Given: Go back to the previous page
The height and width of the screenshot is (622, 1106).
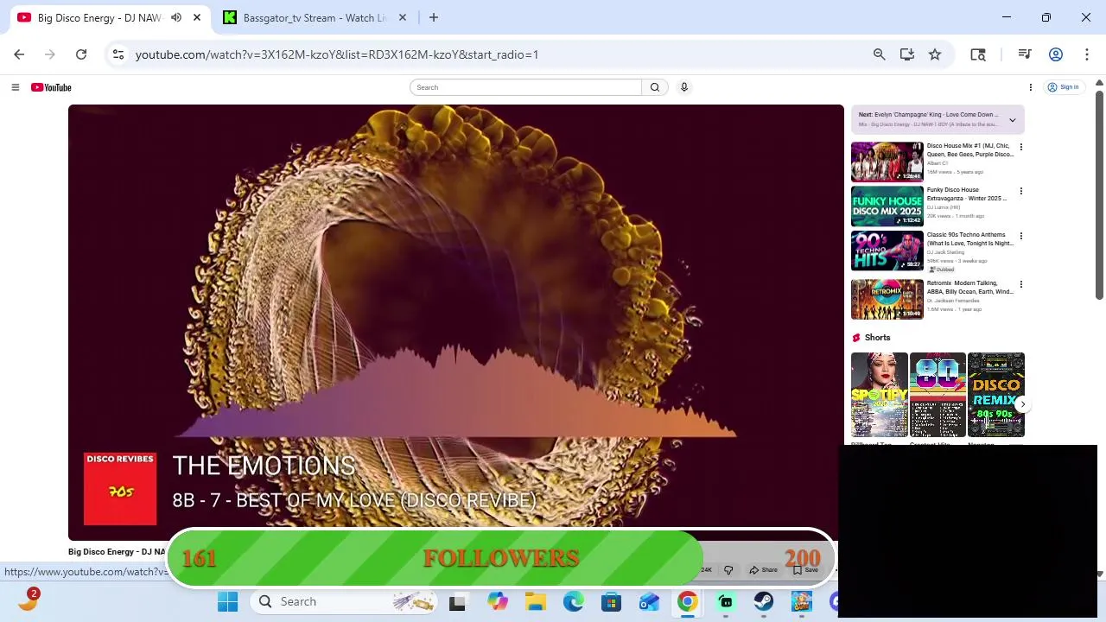Looking at the screenshot, I should click(19, 54).
